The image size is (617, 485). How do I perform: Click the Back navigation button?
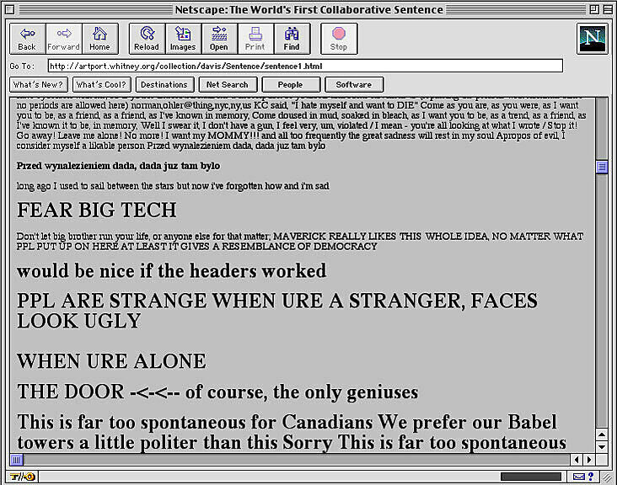point(27,38)
